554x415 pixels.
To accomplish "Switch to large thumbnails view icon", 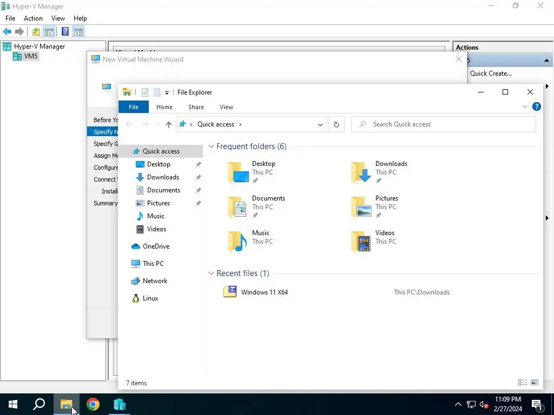I will pyautogui.click(x=535, y=383).
